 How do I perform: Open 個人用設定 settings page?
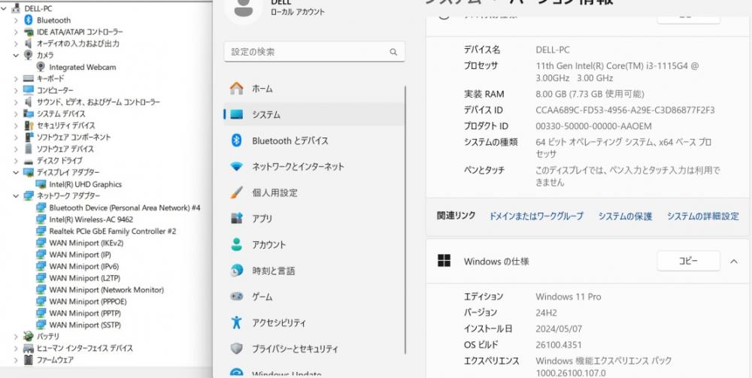pyautogui.click(x=314, y=192)
